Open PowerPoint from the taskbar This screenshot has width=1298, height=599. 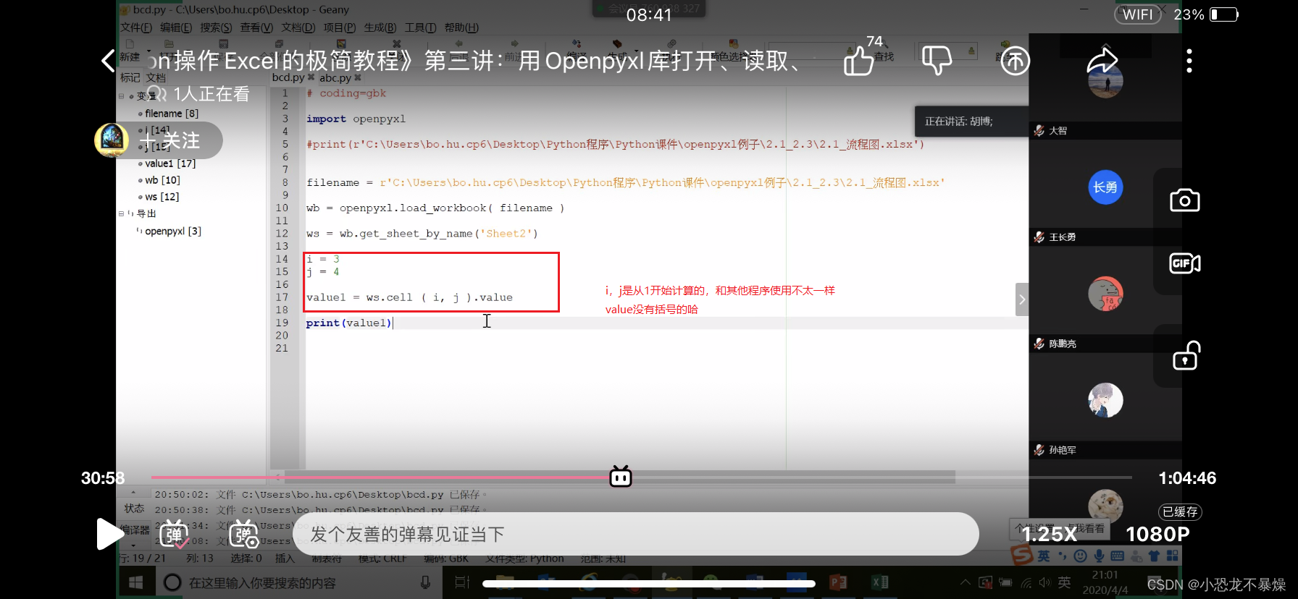(x=838, y=582)
